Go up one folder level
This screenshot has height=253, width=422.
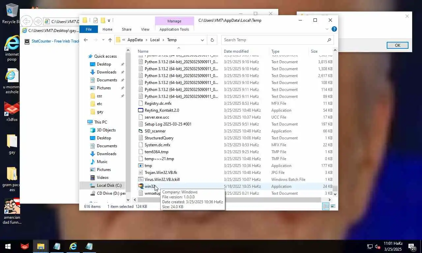(110, 40)
